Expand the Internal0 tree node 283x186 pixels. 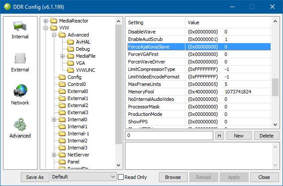(x=54, y=120)
